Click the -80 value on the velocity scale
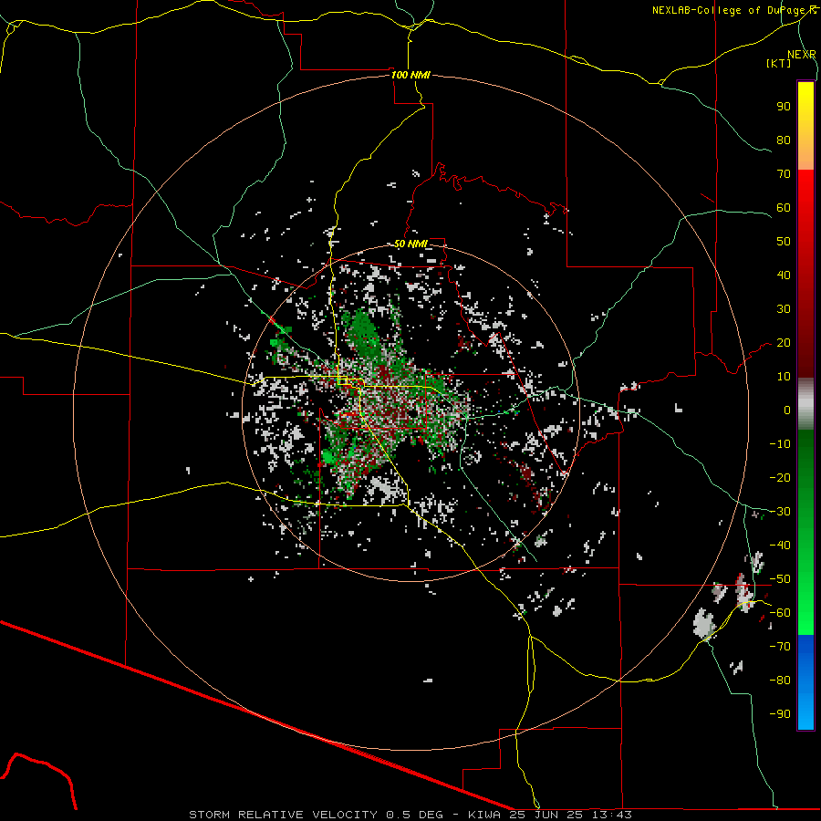 [x=780, y=681]
